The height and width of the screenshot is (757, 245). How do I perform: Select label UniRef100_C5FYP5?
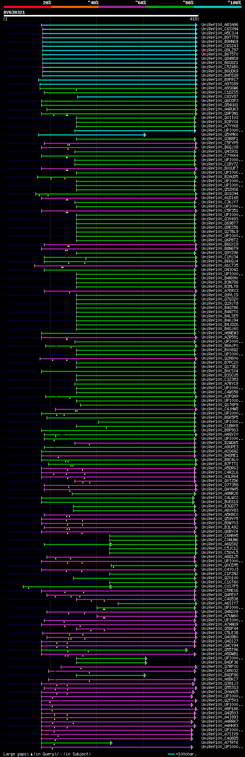click(220, 143)
